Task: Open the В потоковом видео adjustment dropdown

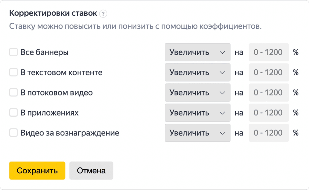Action: point(197,93)
